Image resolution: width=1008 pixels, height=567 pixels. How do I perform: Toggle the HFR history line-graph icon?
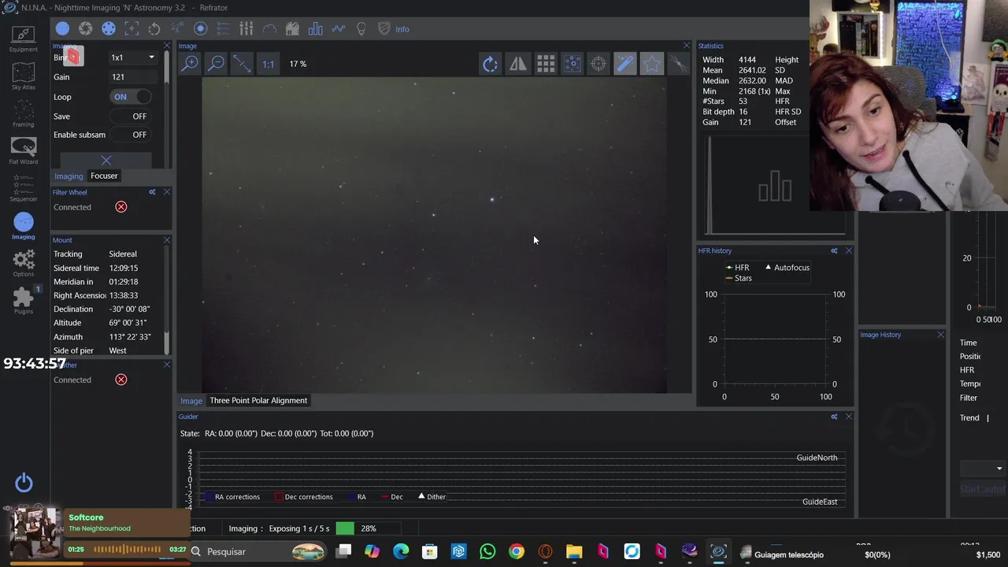pos(338,29)
